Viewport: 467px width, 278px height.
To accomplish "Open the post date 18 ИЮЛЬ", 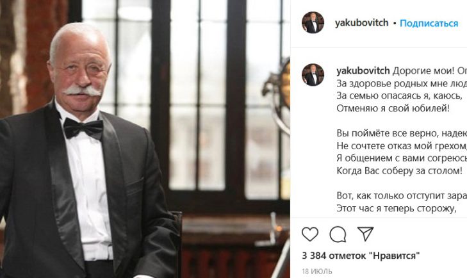I will 317,272.
